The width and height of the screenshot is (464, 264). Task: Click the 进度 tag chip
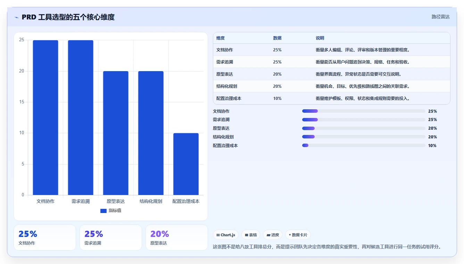click(x=273, y=235)
